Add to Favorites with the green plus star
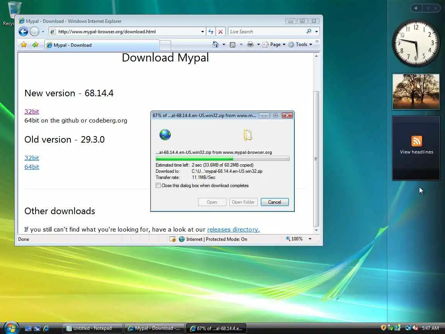Viewport: 445px width, 334px height. (35, 45)
